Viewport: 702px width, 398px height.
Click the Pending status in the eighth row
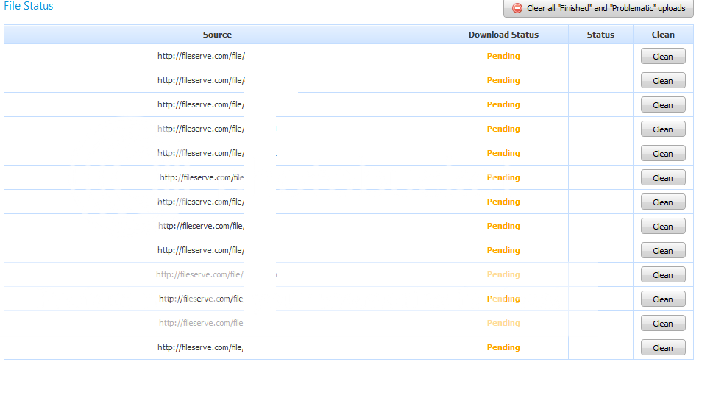point(503,226)
